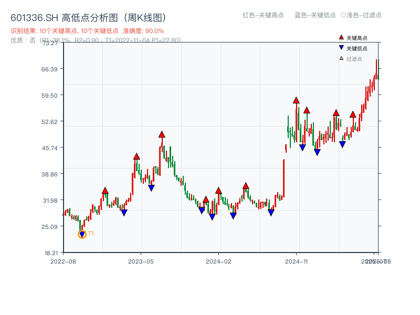Click the blue low-point triangle near 2024-02
This screenshot has height=315, width=420.
point(212,216)
